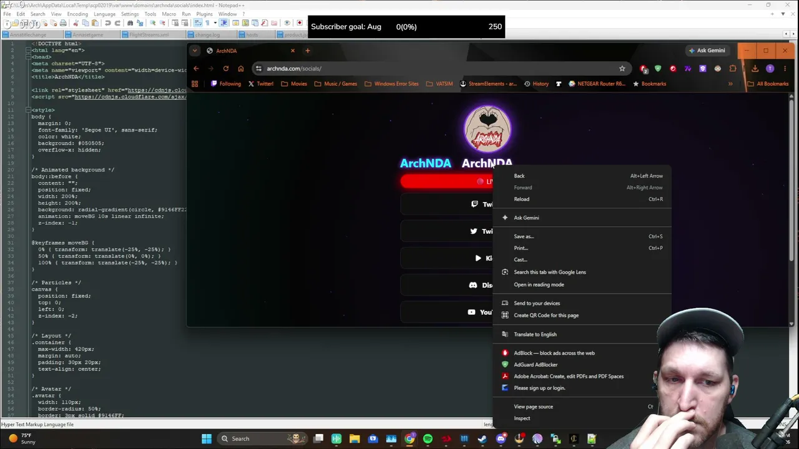Click the Ask Gemini button in Chrome's title bar
799x449 pixels.
click(x=707, y=51)
